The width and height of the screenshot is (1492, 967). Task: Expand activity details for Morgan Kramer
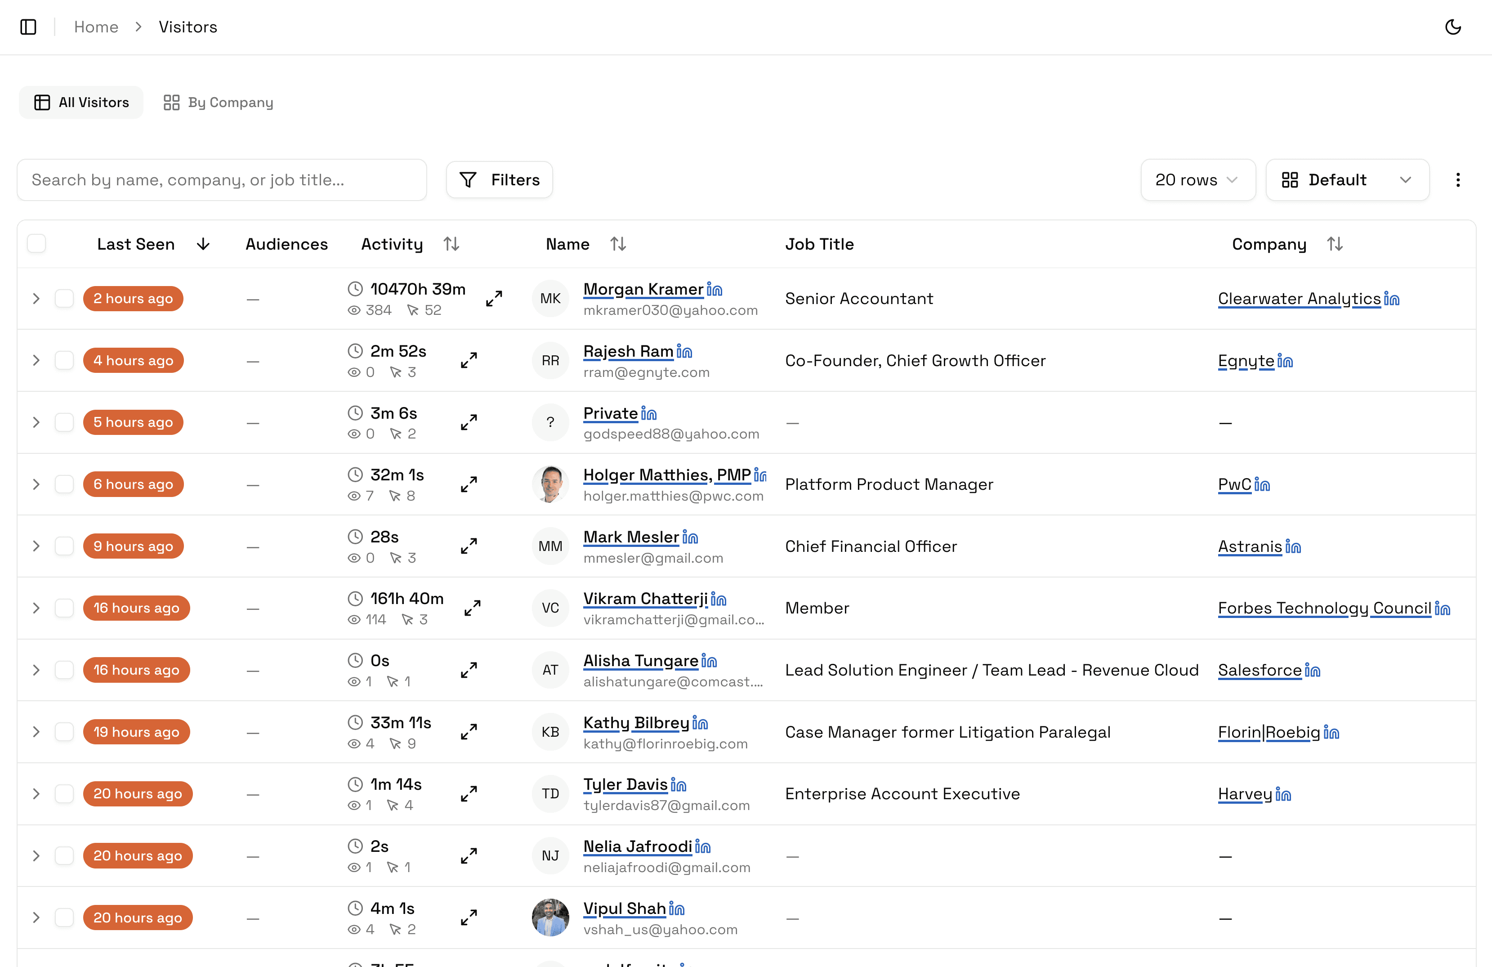494,299
